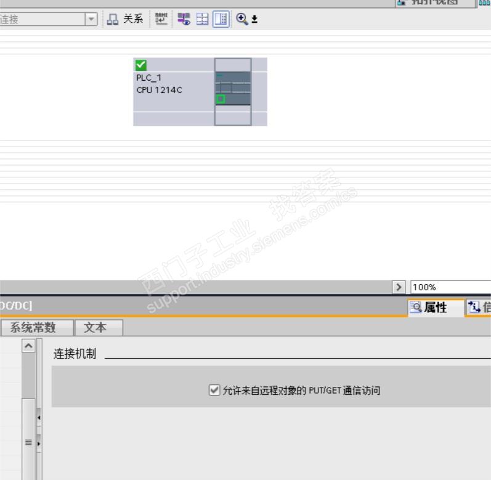
Task: Click the 关系 relations button
Action: click(125, 18)
